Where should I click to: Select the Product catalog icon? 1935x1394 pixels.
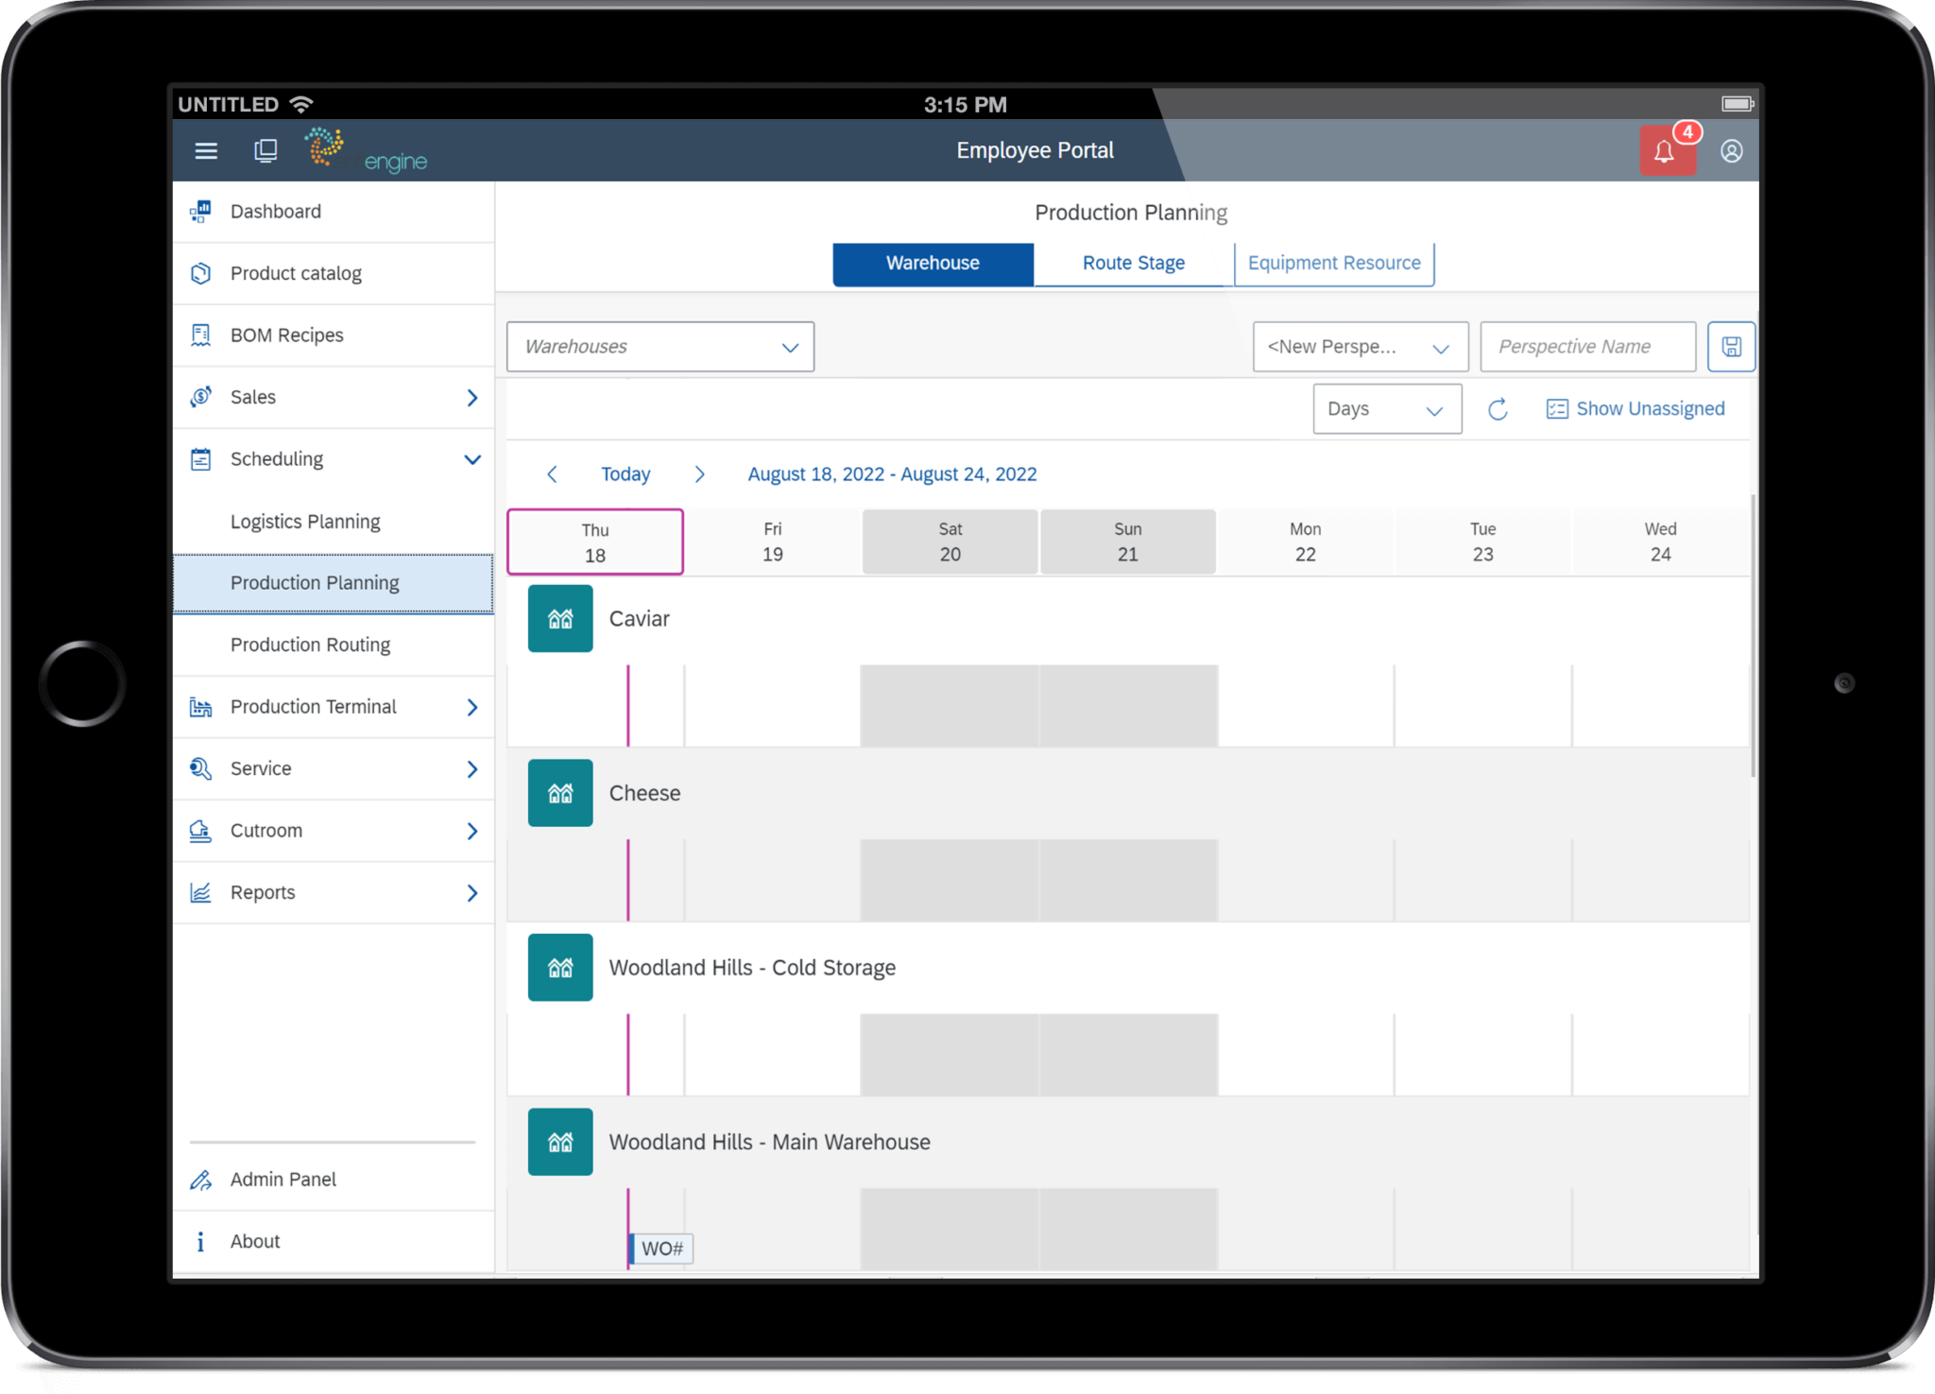[199, 272]
